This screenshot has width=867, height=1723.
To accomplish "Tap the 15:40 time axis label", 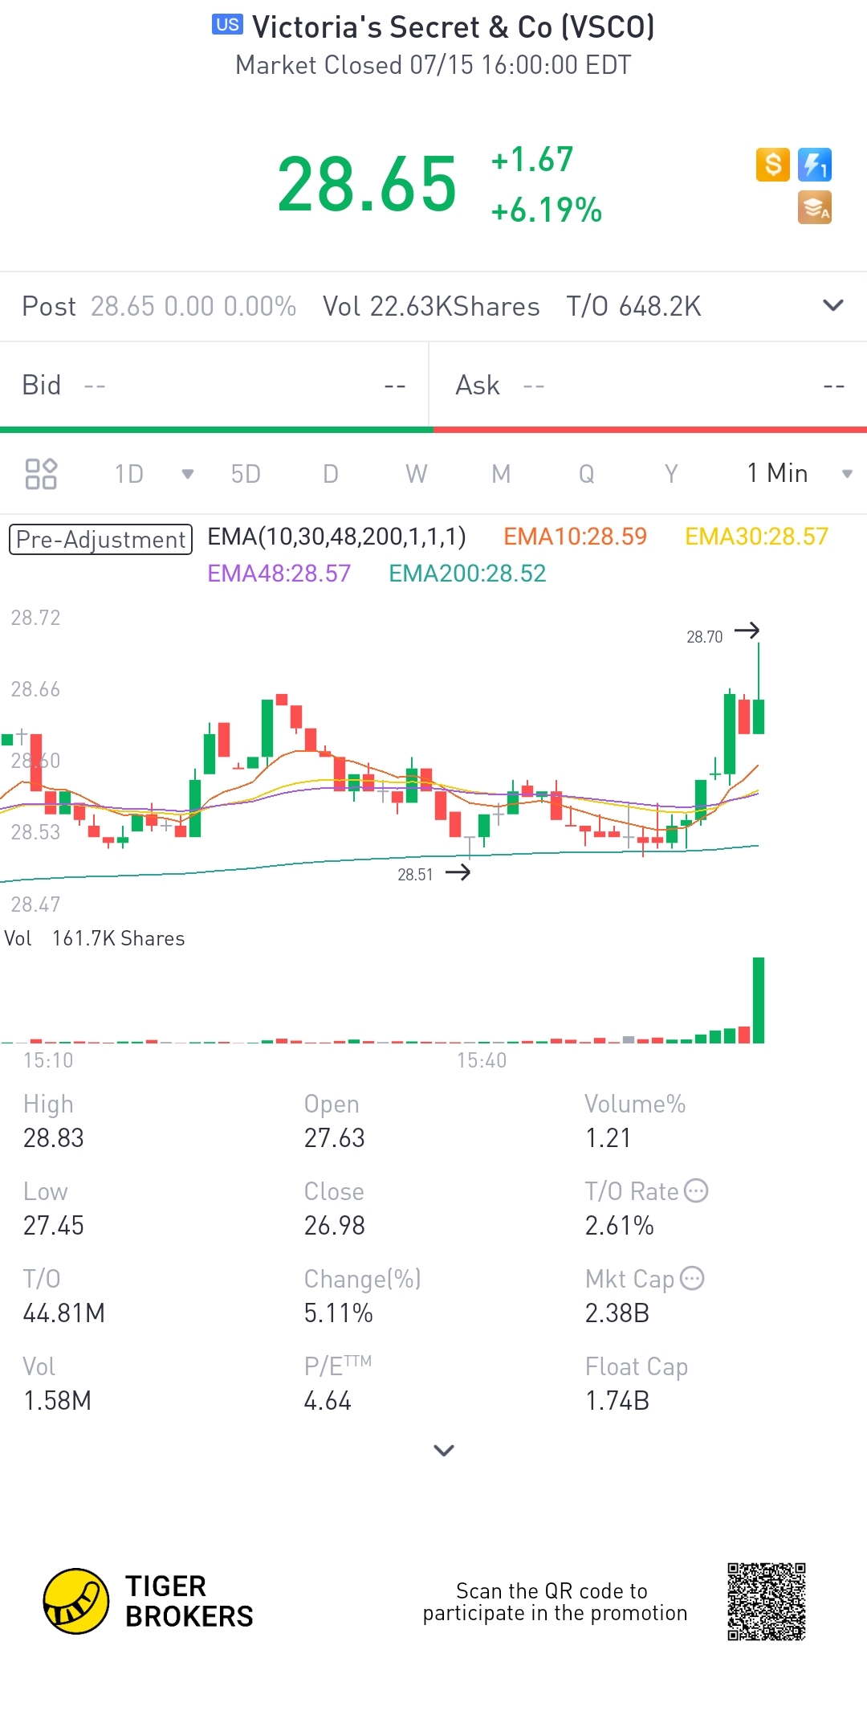I will (482, 1060).
